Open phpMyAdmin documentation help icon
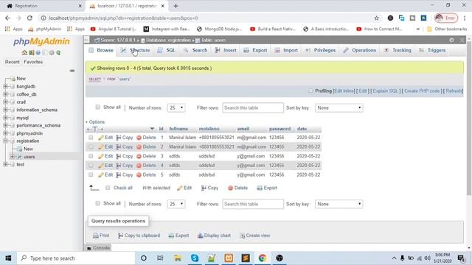The width and height of the screenshot is (472, 265). tap(38, 52)
